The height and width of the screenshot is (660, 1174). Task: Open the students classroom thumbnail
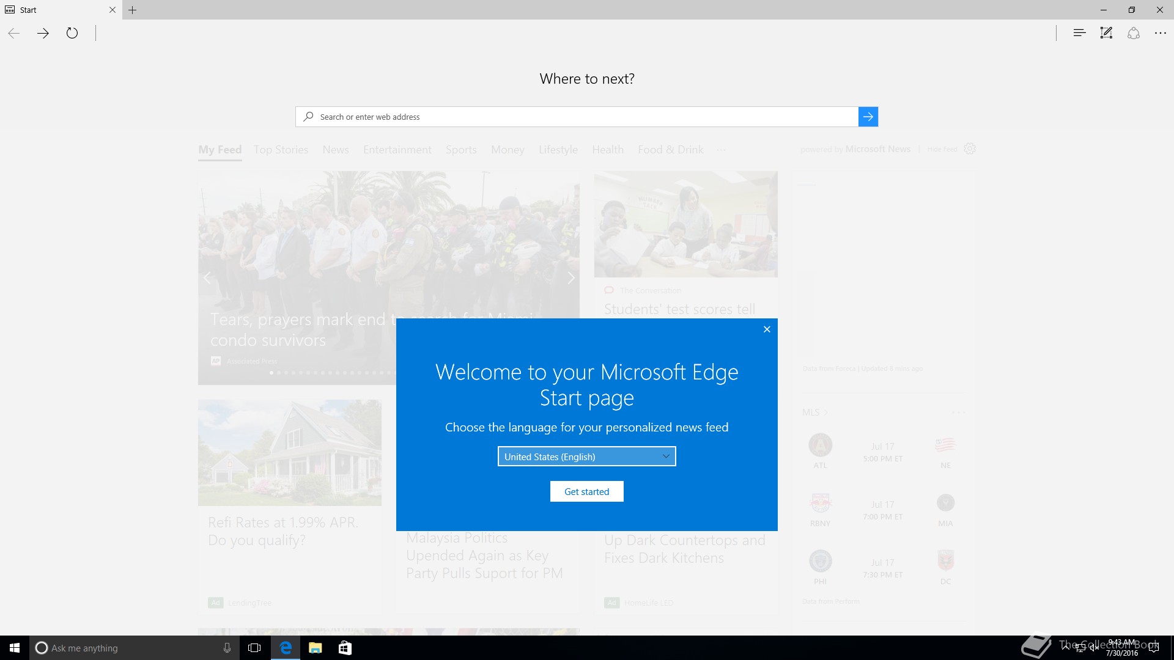tap(686, 224)
